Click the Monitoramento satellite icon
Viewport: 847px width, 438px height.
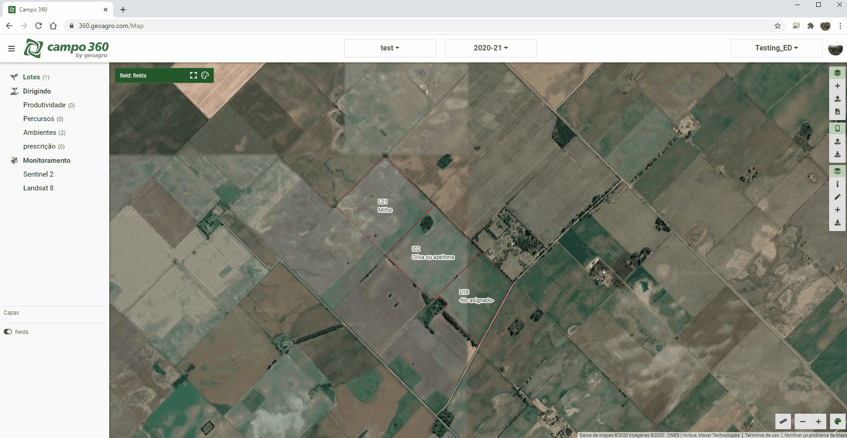[14, 161]
